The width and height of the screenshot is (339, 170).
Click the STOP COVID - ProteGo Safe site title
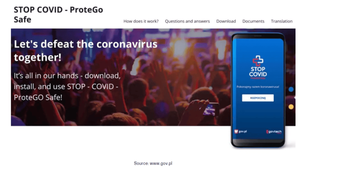click(x=58, y=14)
